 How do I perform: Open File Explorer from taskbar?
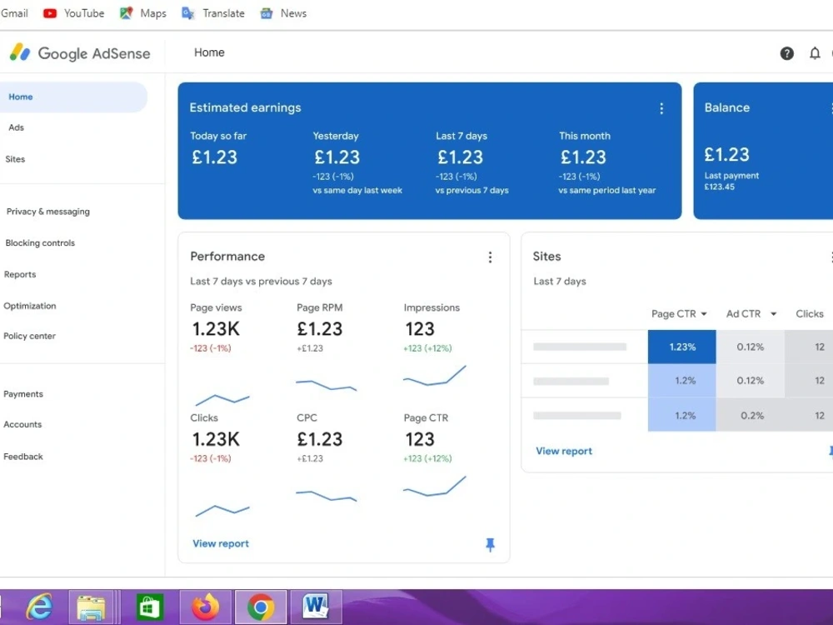click(x=92, y=607)
